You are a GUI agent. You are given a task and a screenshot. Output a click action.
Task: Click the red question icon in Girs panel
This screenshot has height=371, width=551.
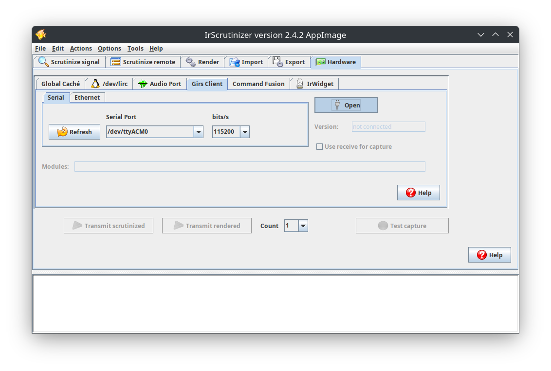[x=411, y=193]
